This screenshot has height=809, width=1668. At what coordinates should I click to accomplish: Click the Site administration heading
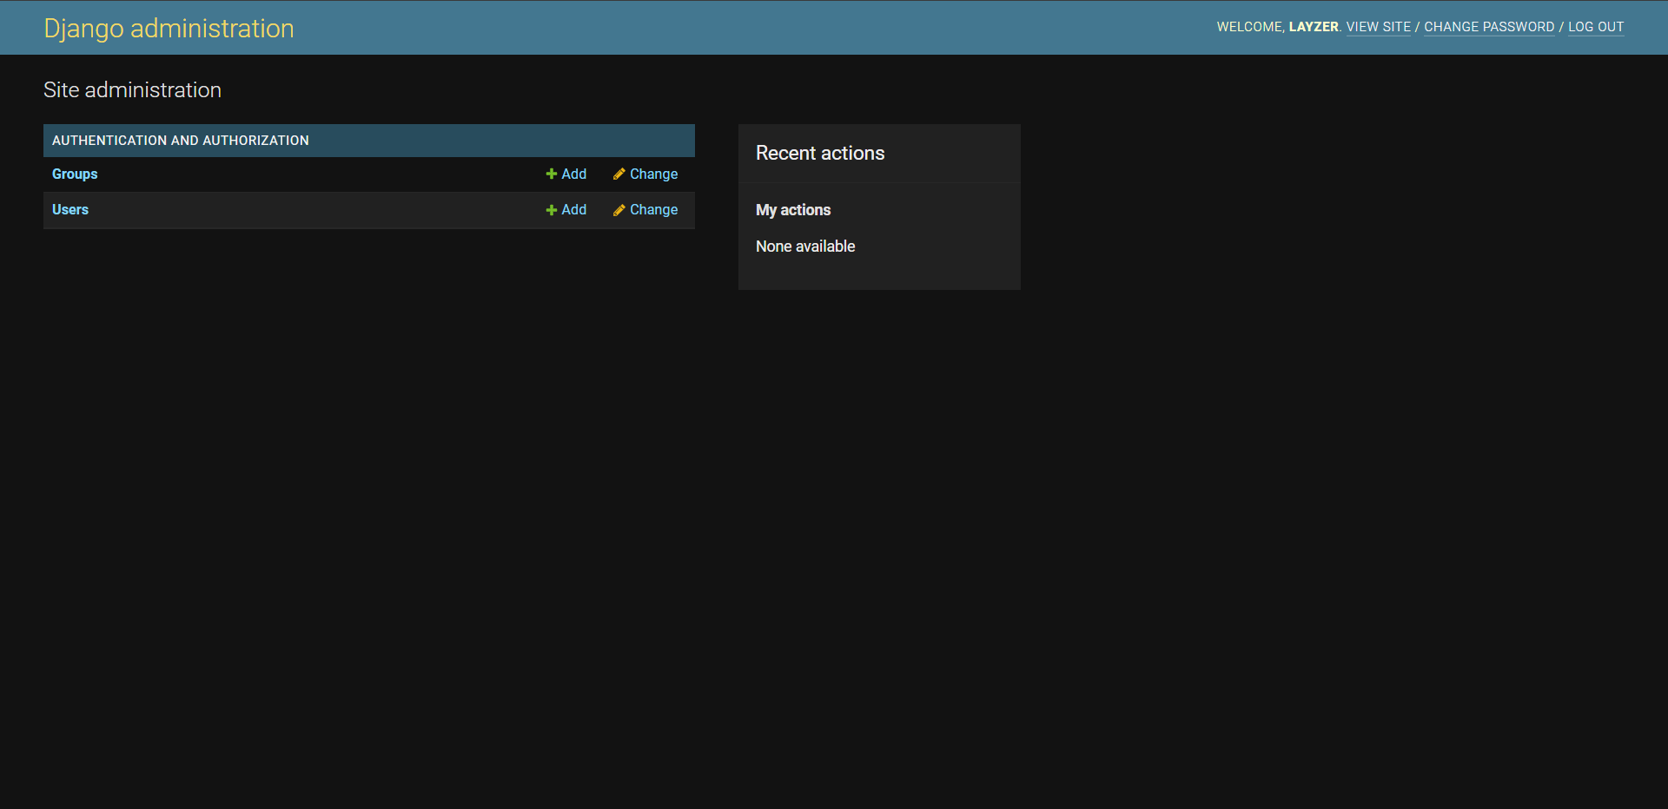click(132, 90)
